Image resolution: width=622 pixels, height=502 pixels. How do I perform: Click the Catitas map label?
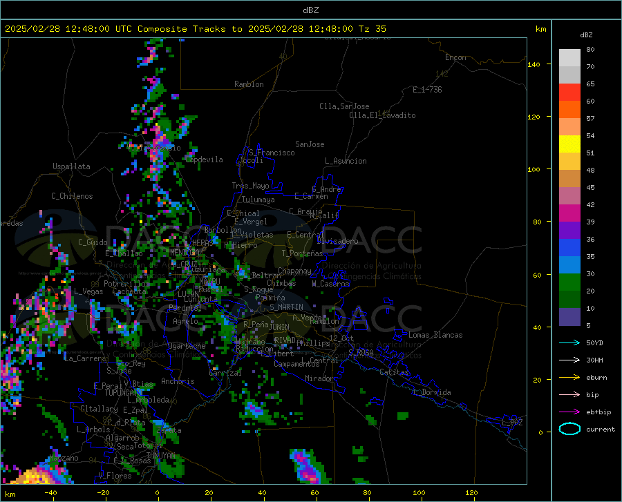(x=395, y=372)
